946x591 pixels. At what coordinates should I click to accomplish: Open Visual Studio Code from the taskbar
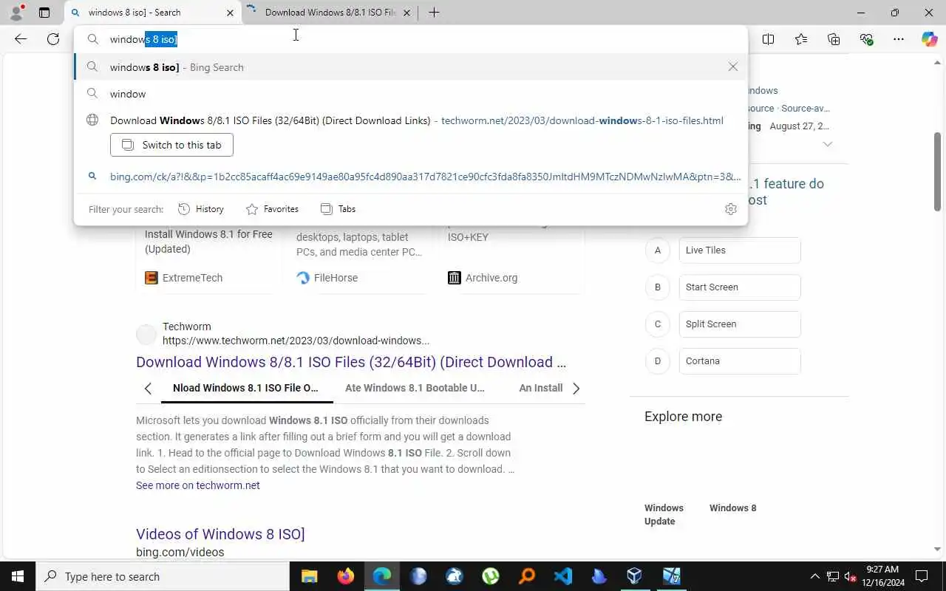pyautogui.click(x=562, y=576)
